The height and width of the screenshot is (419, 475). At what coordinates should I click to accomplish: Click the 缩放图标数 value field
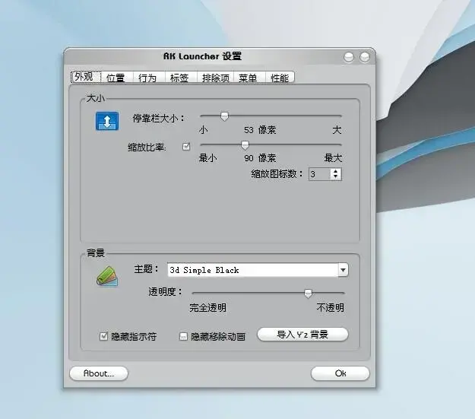320,174
